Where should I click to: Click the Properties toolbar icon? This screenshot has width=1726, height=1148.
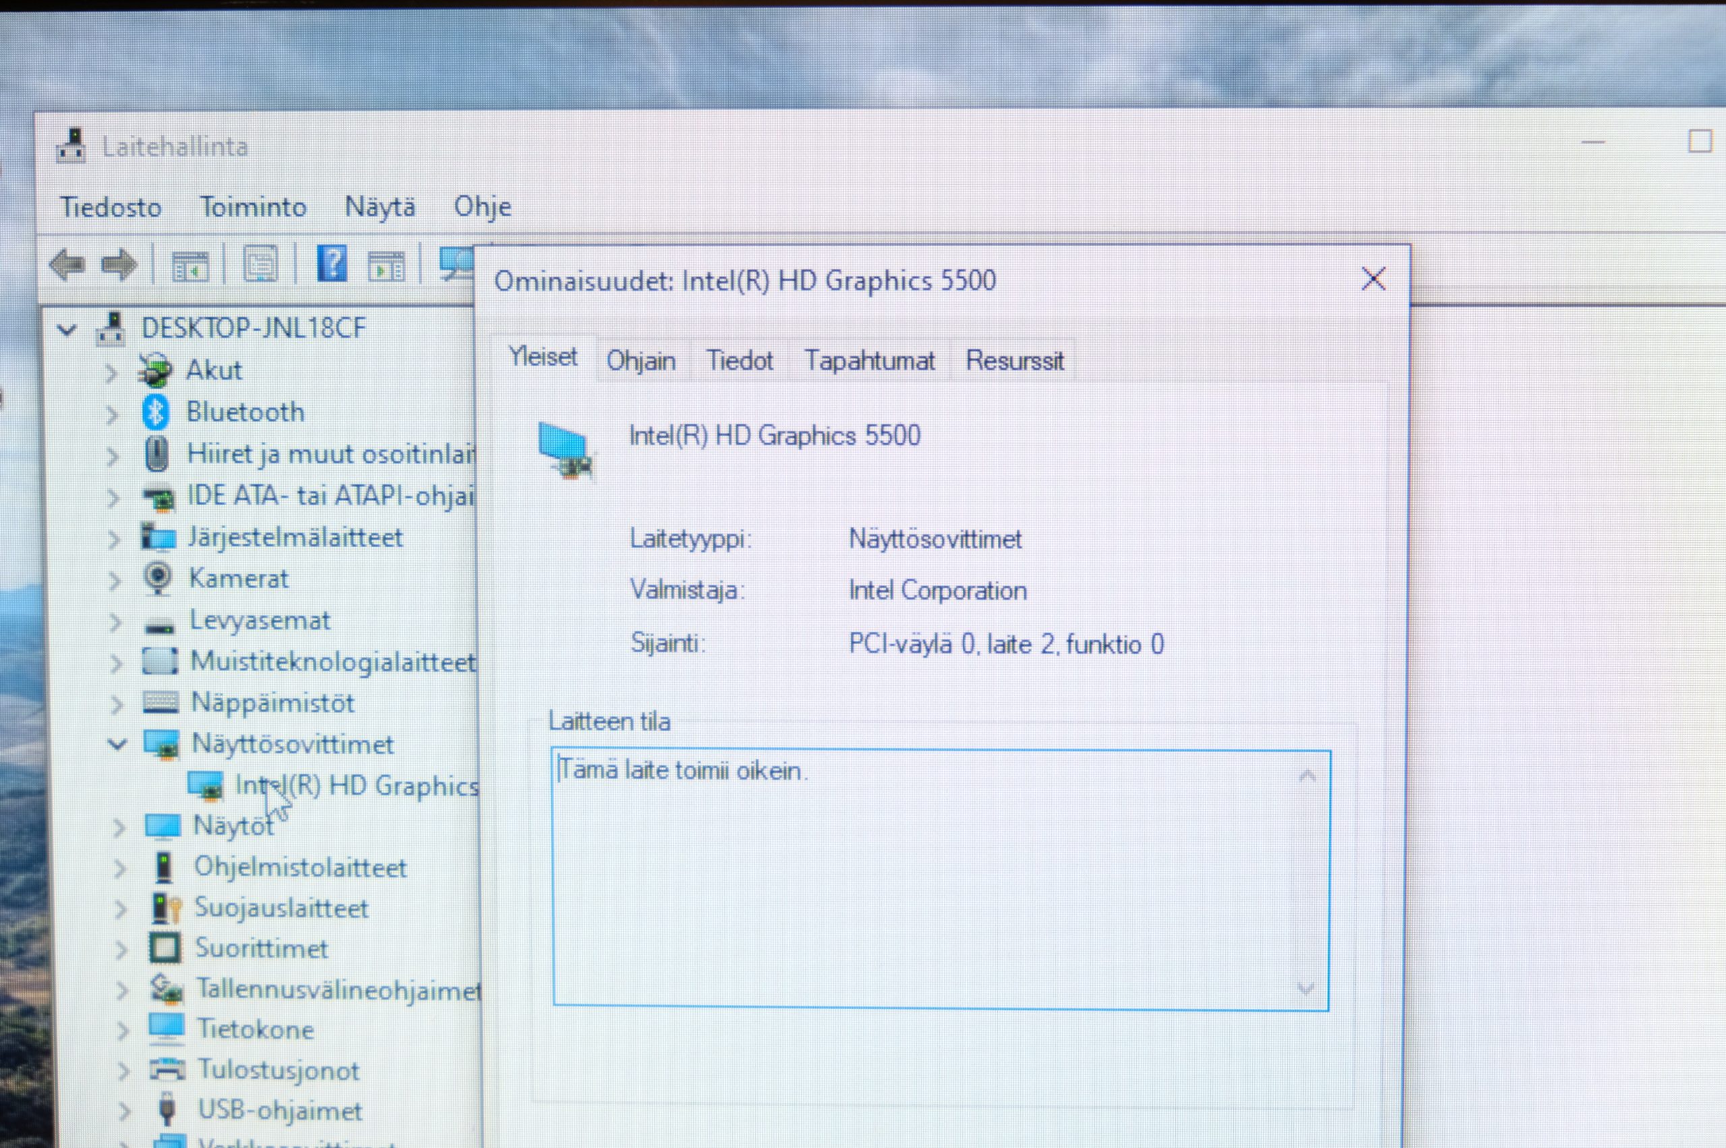pyautogui.click(x=260, y=264)
